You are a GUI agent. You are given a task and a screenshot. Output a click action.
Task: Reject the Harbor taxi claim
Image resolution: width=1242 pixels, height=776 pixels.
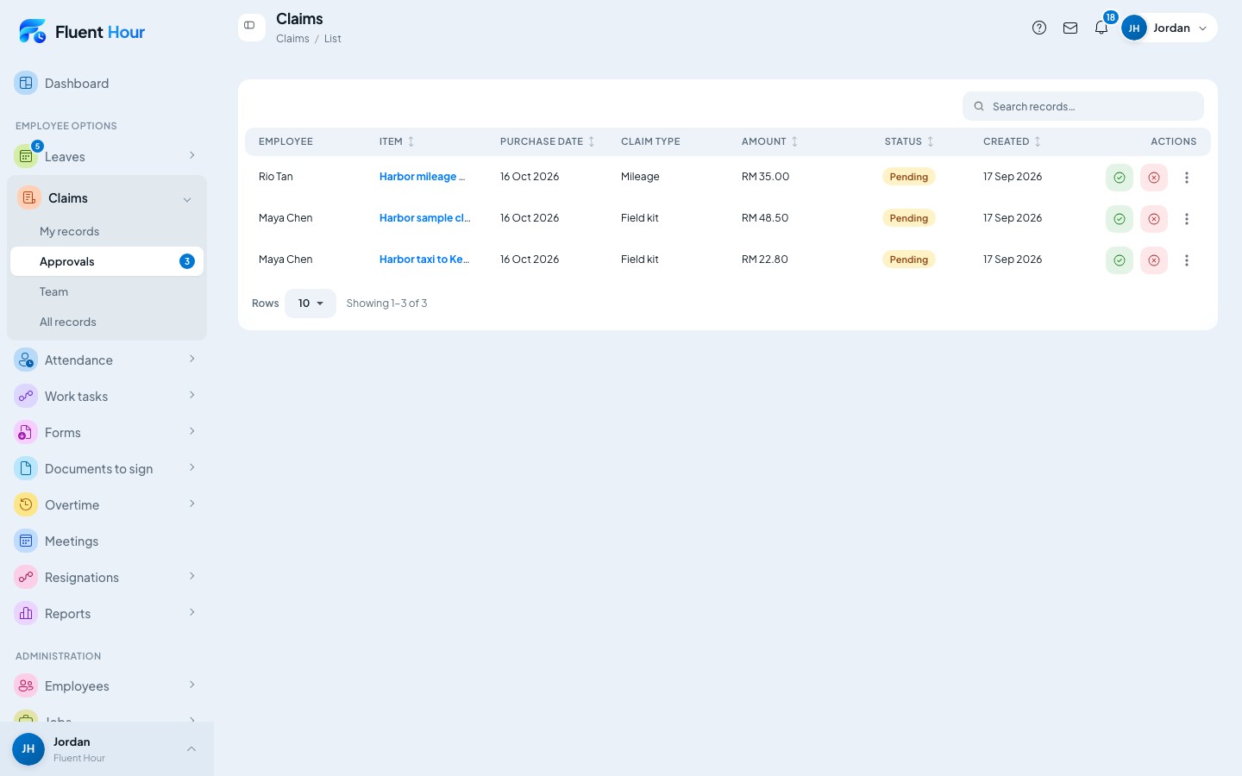[x=1153, y=260]
